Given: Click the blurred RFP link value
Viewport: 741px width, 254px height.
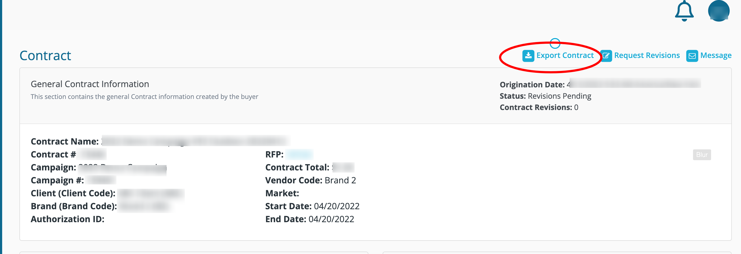Looking at the screenshot, I should 300,155.
